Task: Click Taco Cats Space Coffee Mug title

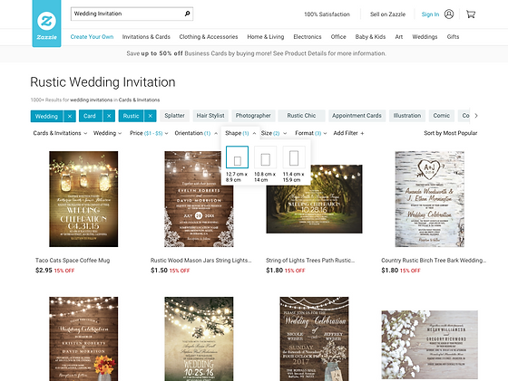Action: (73, 261)
